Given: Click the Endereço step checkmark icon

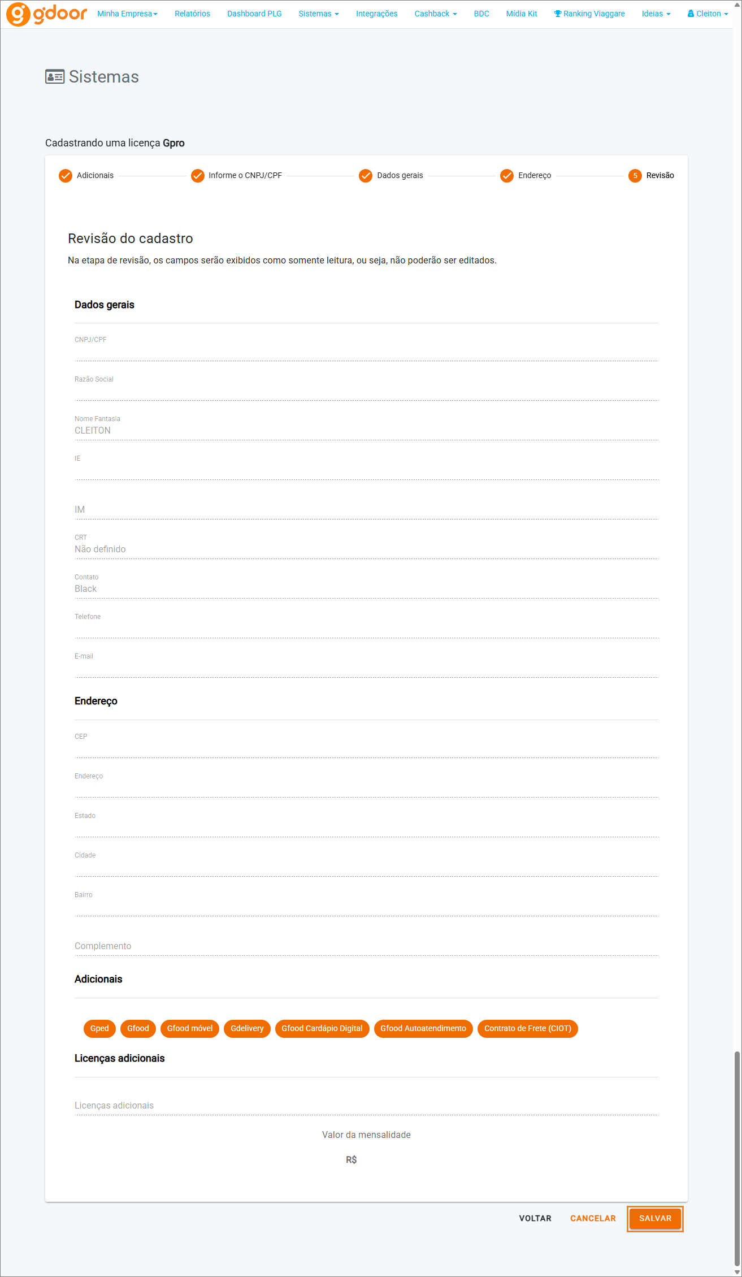Looking at the screenshot, I should [x=507, y=176].
